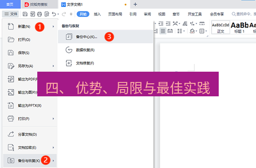This screenshot has height=168, width=256.
Task: Open the Undo history dropdown arrow
Action: [58, 14]
